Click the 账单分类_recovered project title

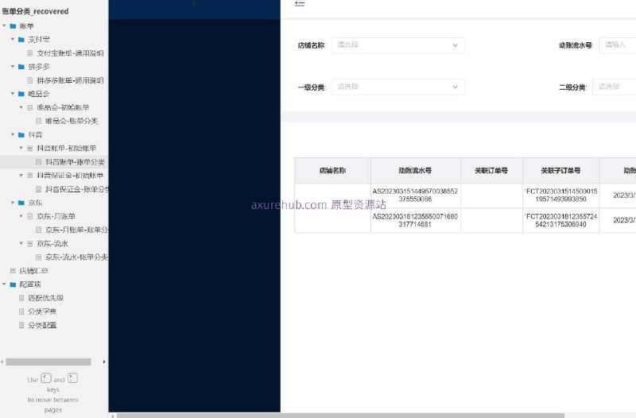pos(35,11)
